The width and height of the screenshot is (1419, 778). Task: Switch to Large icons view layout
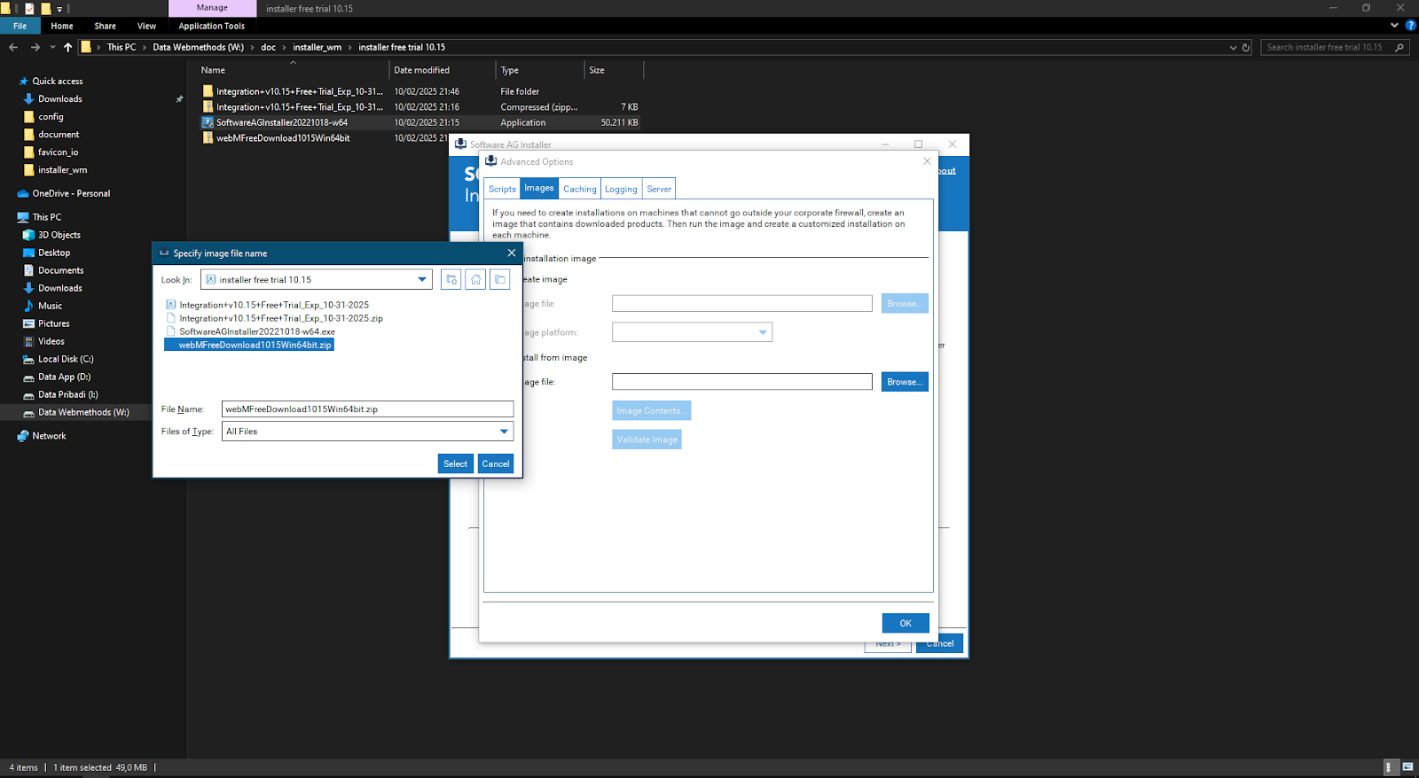click(1407, 767)
